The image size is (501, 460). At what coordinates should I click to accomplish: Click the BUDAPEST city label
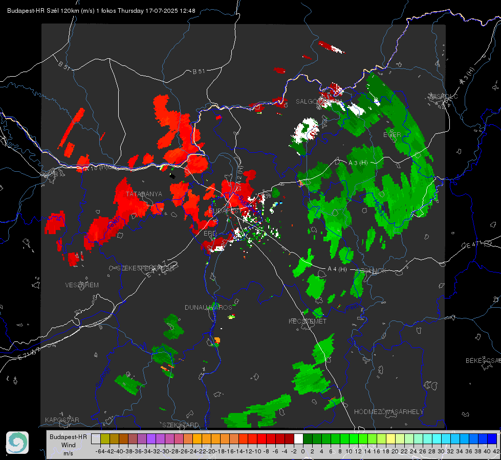(x=225, y=211)
